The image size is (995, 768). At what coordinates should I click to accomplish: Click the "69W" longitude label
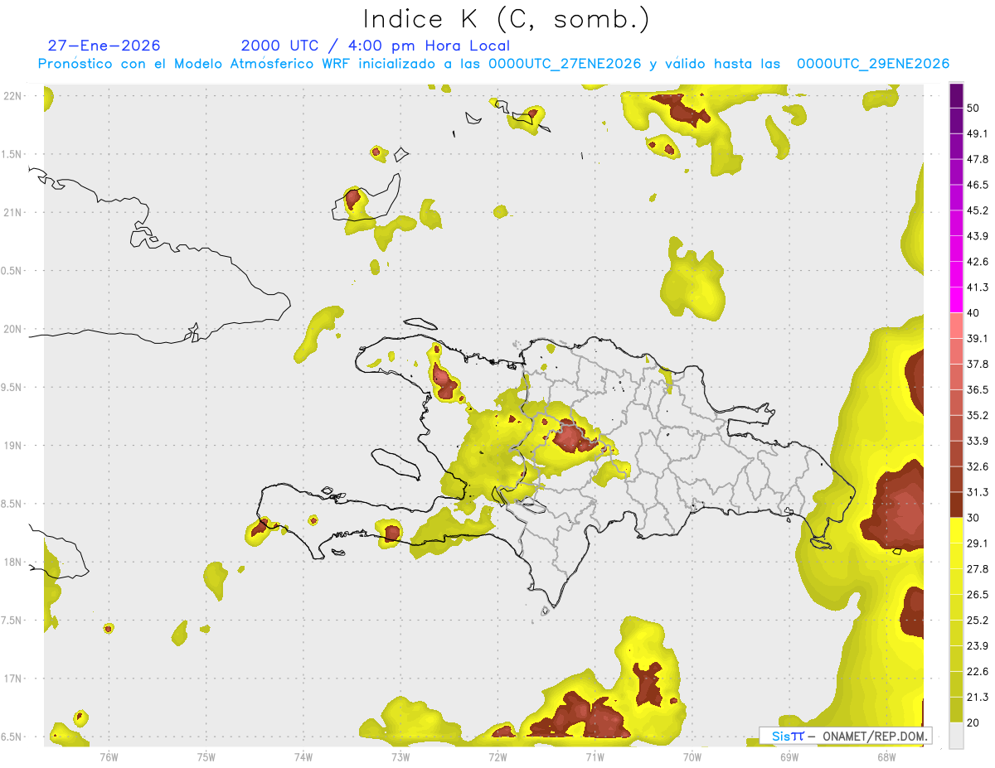coord(789,756)
